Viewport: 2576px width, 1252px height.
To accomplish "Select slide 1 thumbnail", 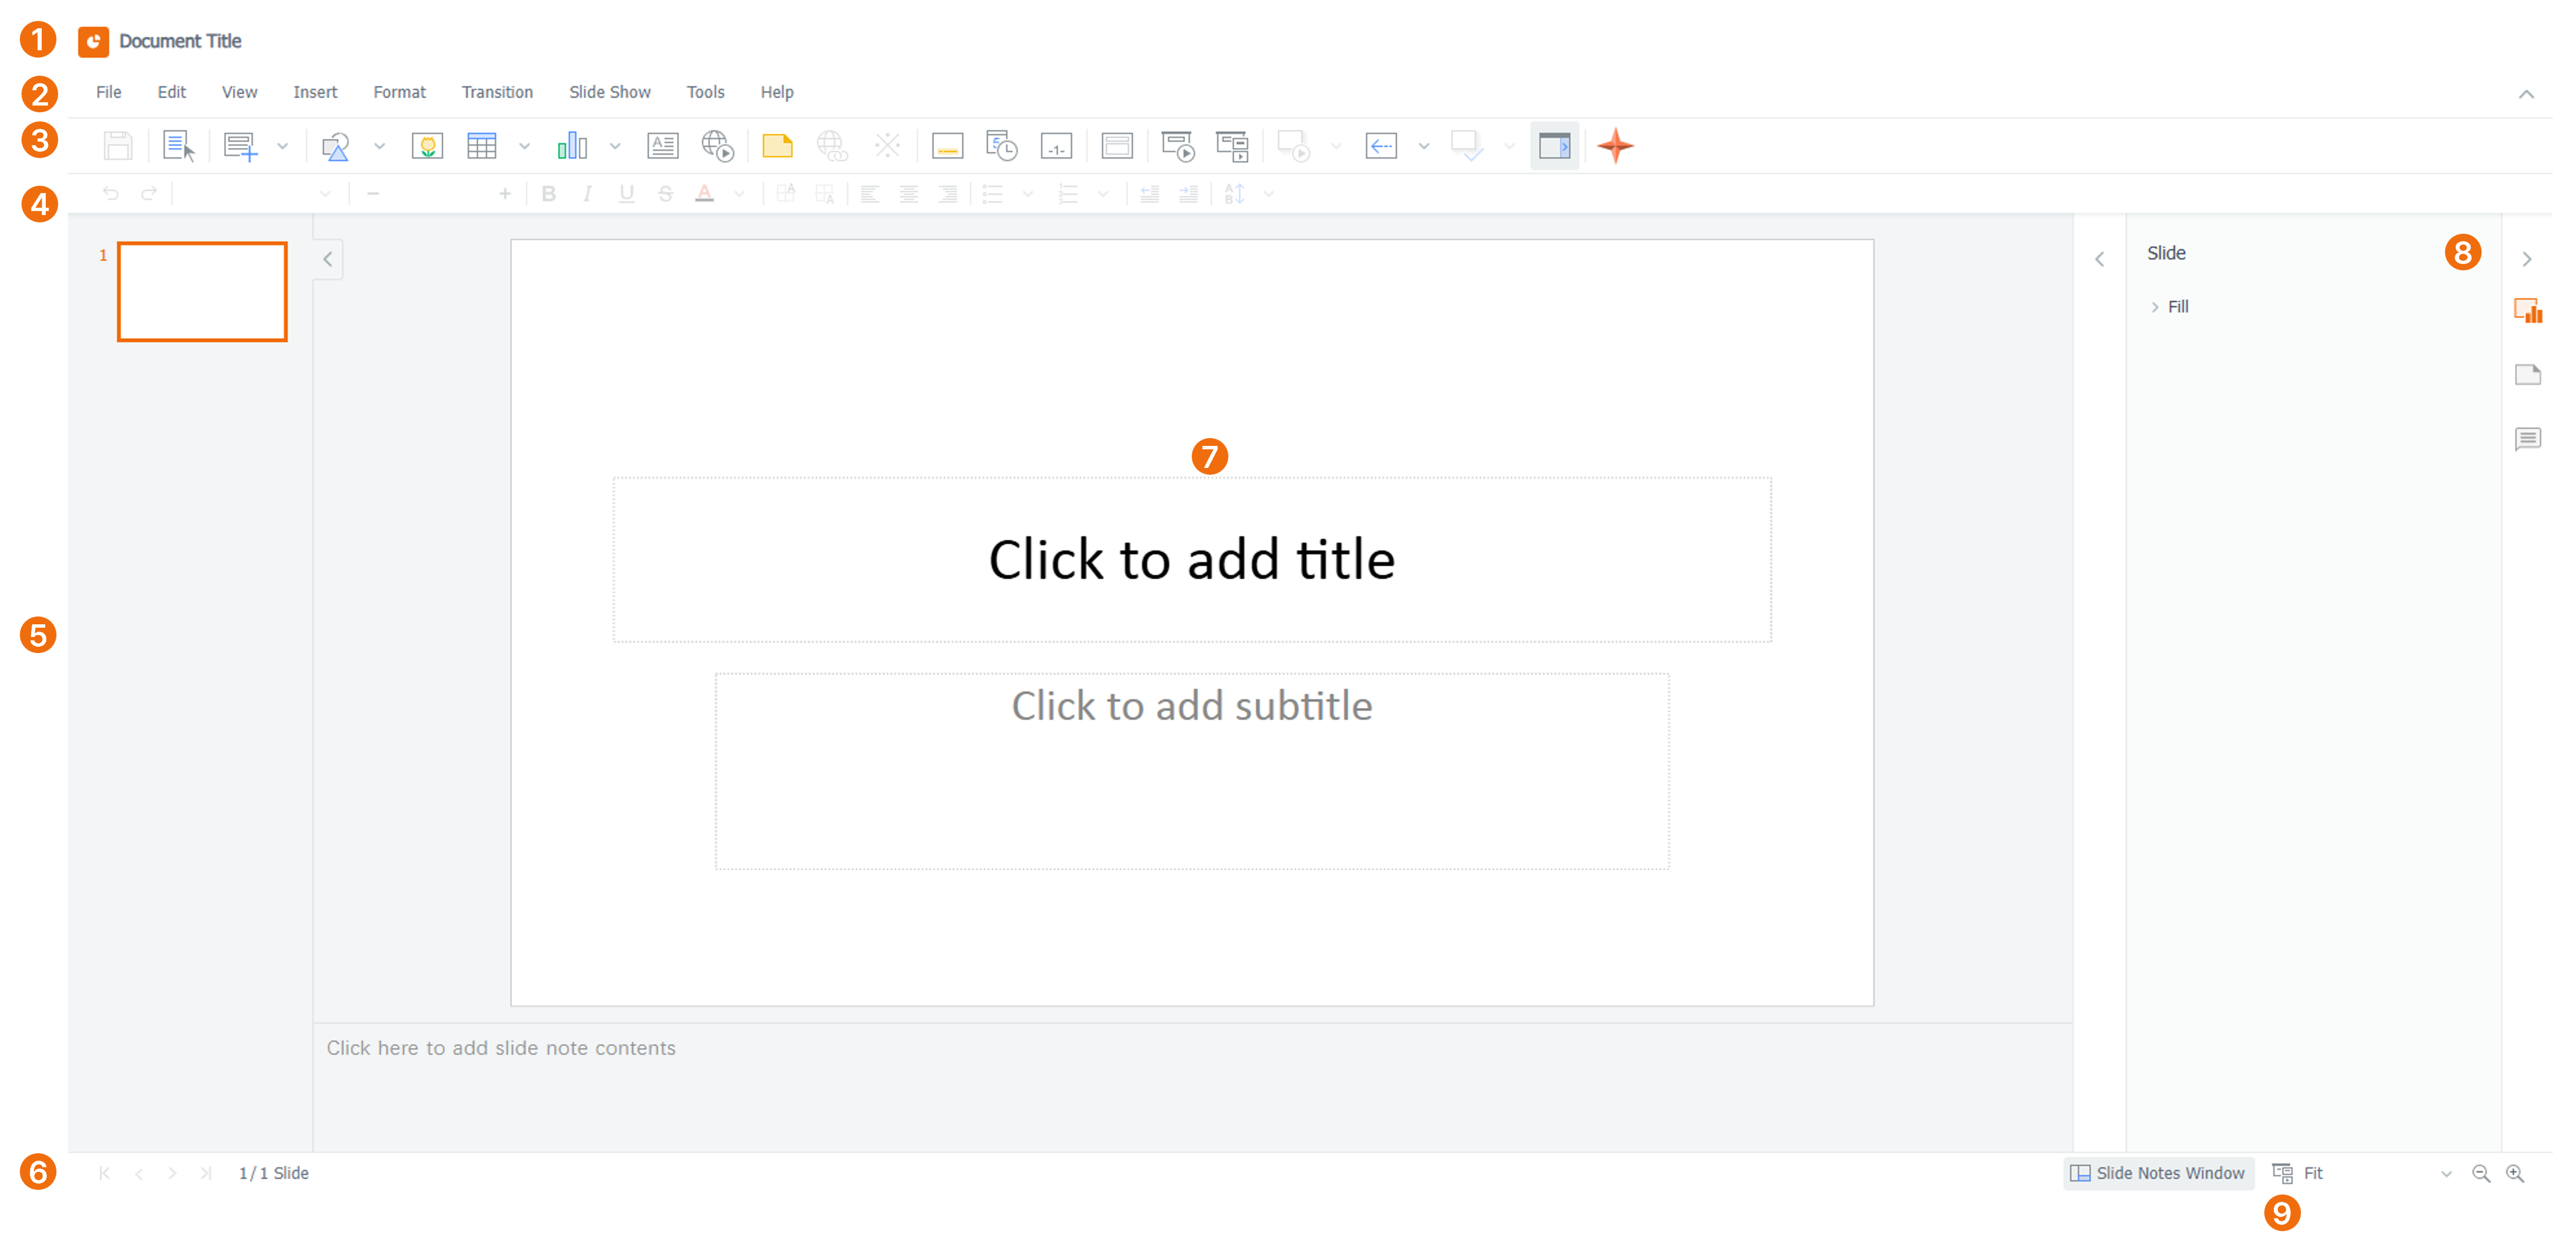I will [202, 292].
